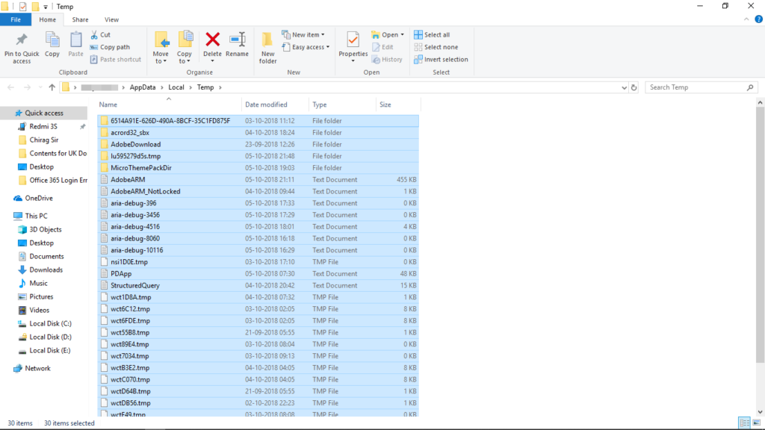Open 3D Objects under This PC
This screenshot has width=765, height=430.
[x=46, y=229]
